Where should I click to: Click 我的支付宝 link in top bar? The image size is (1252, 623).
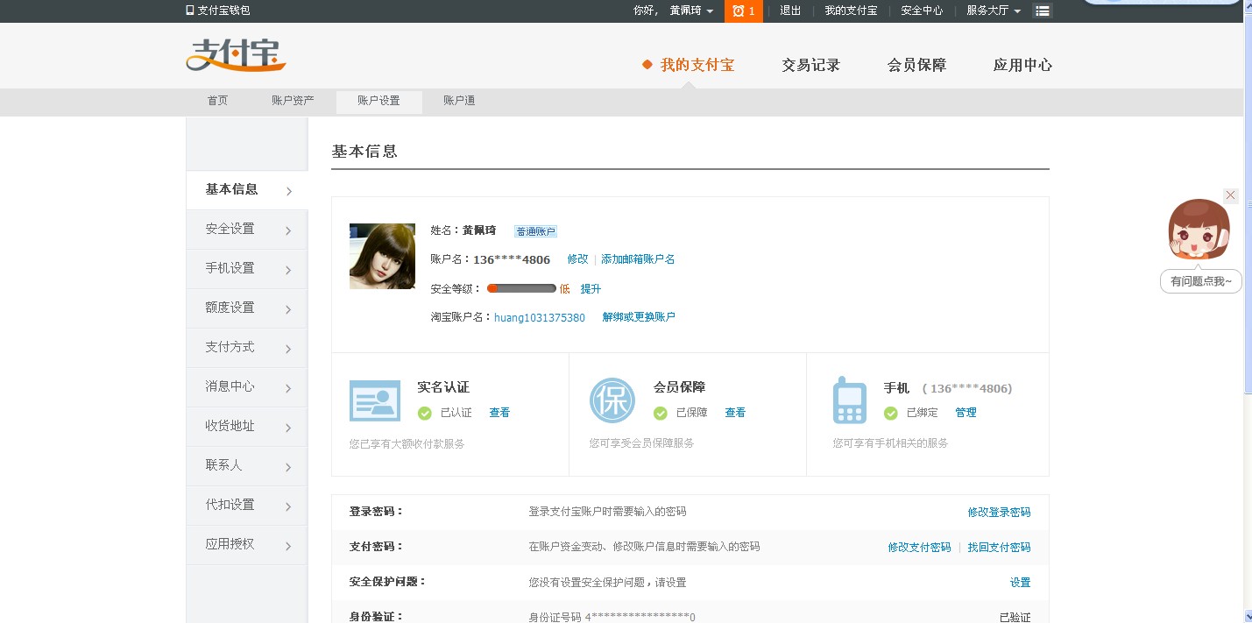851,11
